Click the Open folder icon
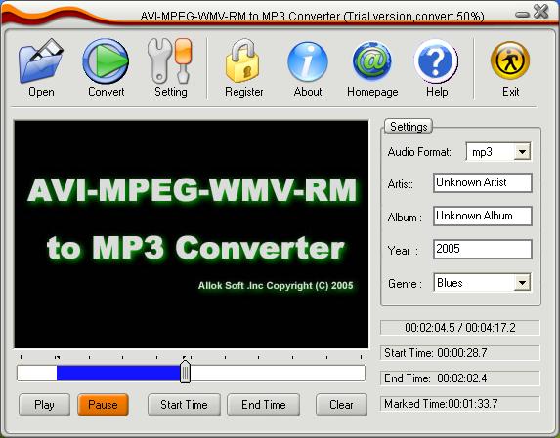This screenshot has height=438, width=560. [x=41, y=60]
